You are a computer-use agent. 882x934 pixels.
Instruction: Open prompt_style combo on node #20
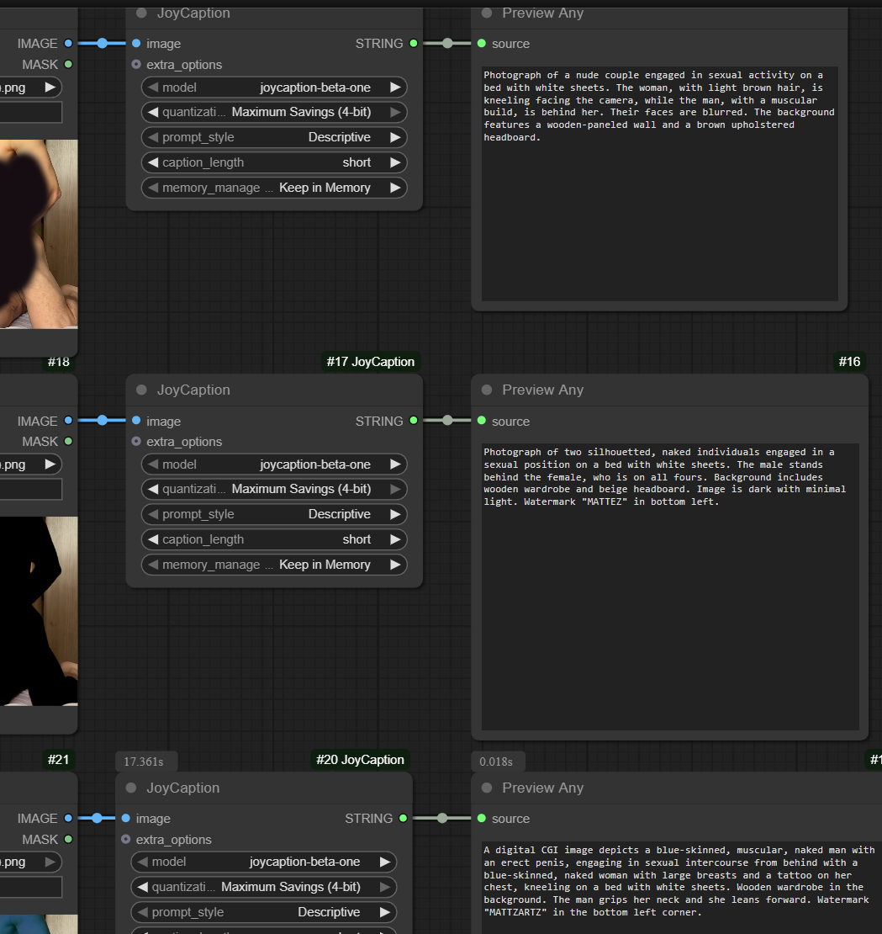[x=264, y=913]
